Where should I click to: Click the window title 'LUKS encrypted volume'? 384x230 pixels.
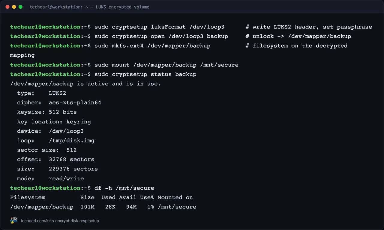122,7
